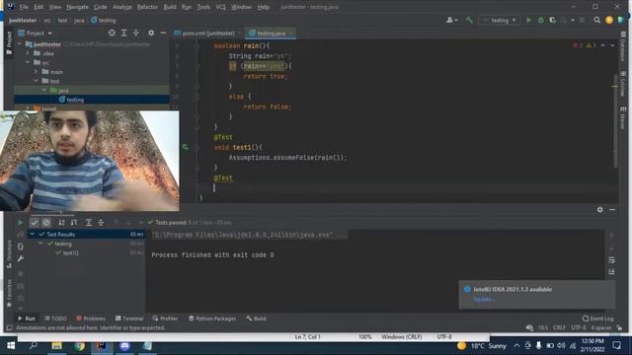632x355 pixels.
Task: Open File Explorer from the taskbar
Action: (56, 345)
